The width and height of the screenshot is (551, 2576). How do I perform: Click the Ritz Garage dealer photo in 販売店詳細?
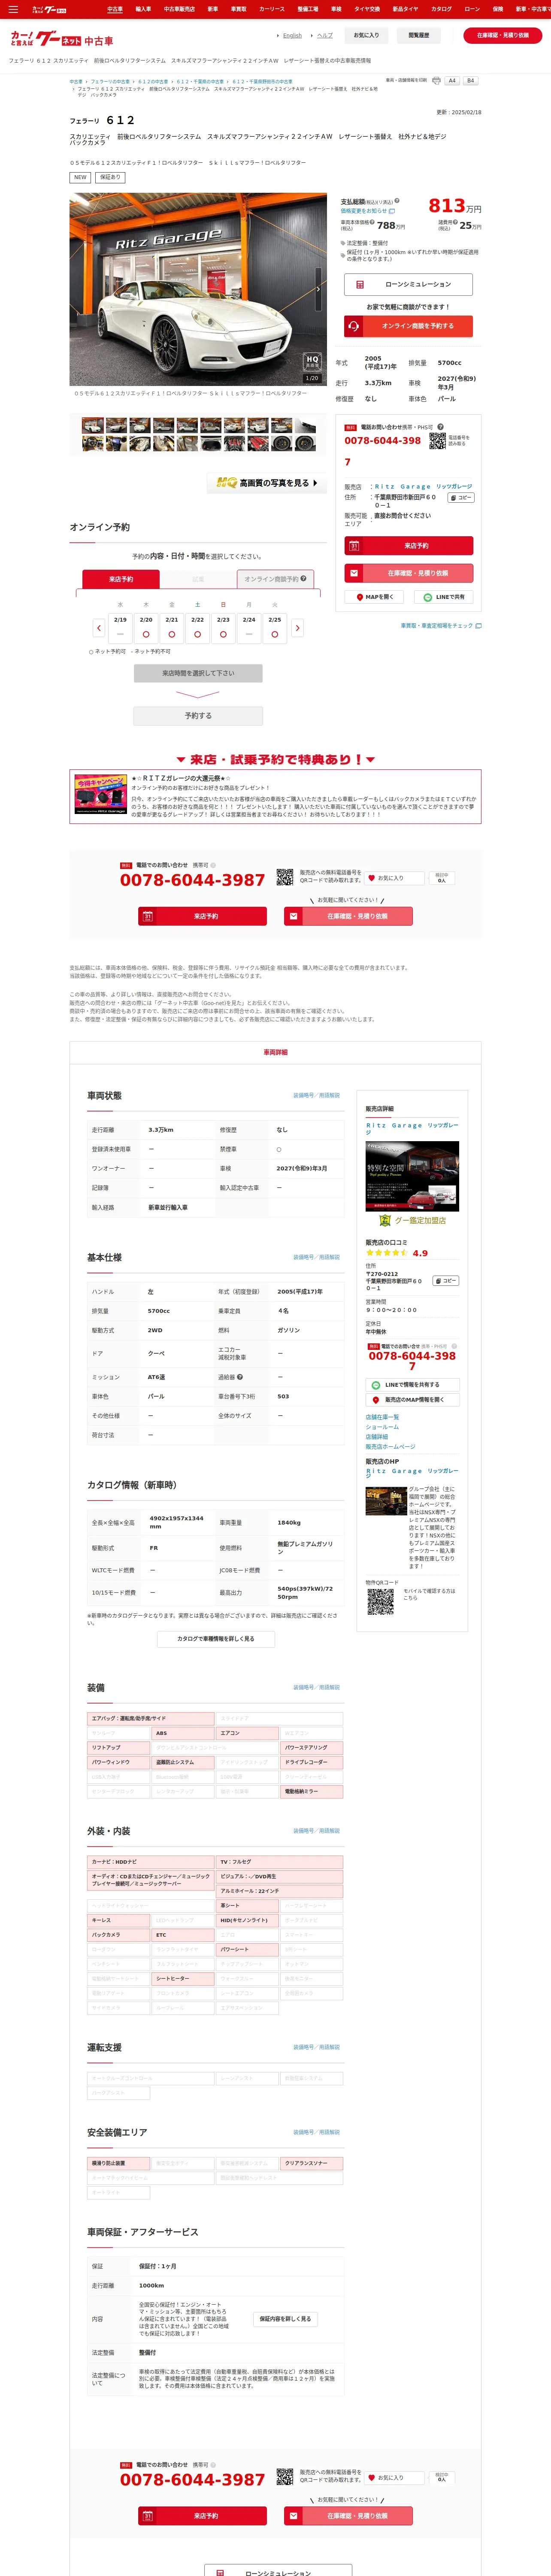412,1176
